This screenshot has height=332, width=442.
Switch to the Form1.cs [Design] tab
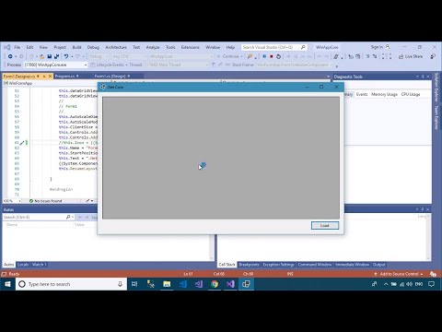(110, 76)
